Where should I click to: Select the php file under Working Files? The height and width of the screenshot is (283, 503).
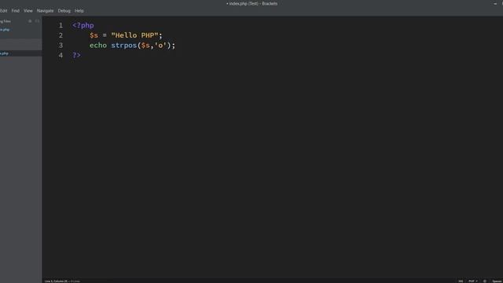tap(5, 30)
